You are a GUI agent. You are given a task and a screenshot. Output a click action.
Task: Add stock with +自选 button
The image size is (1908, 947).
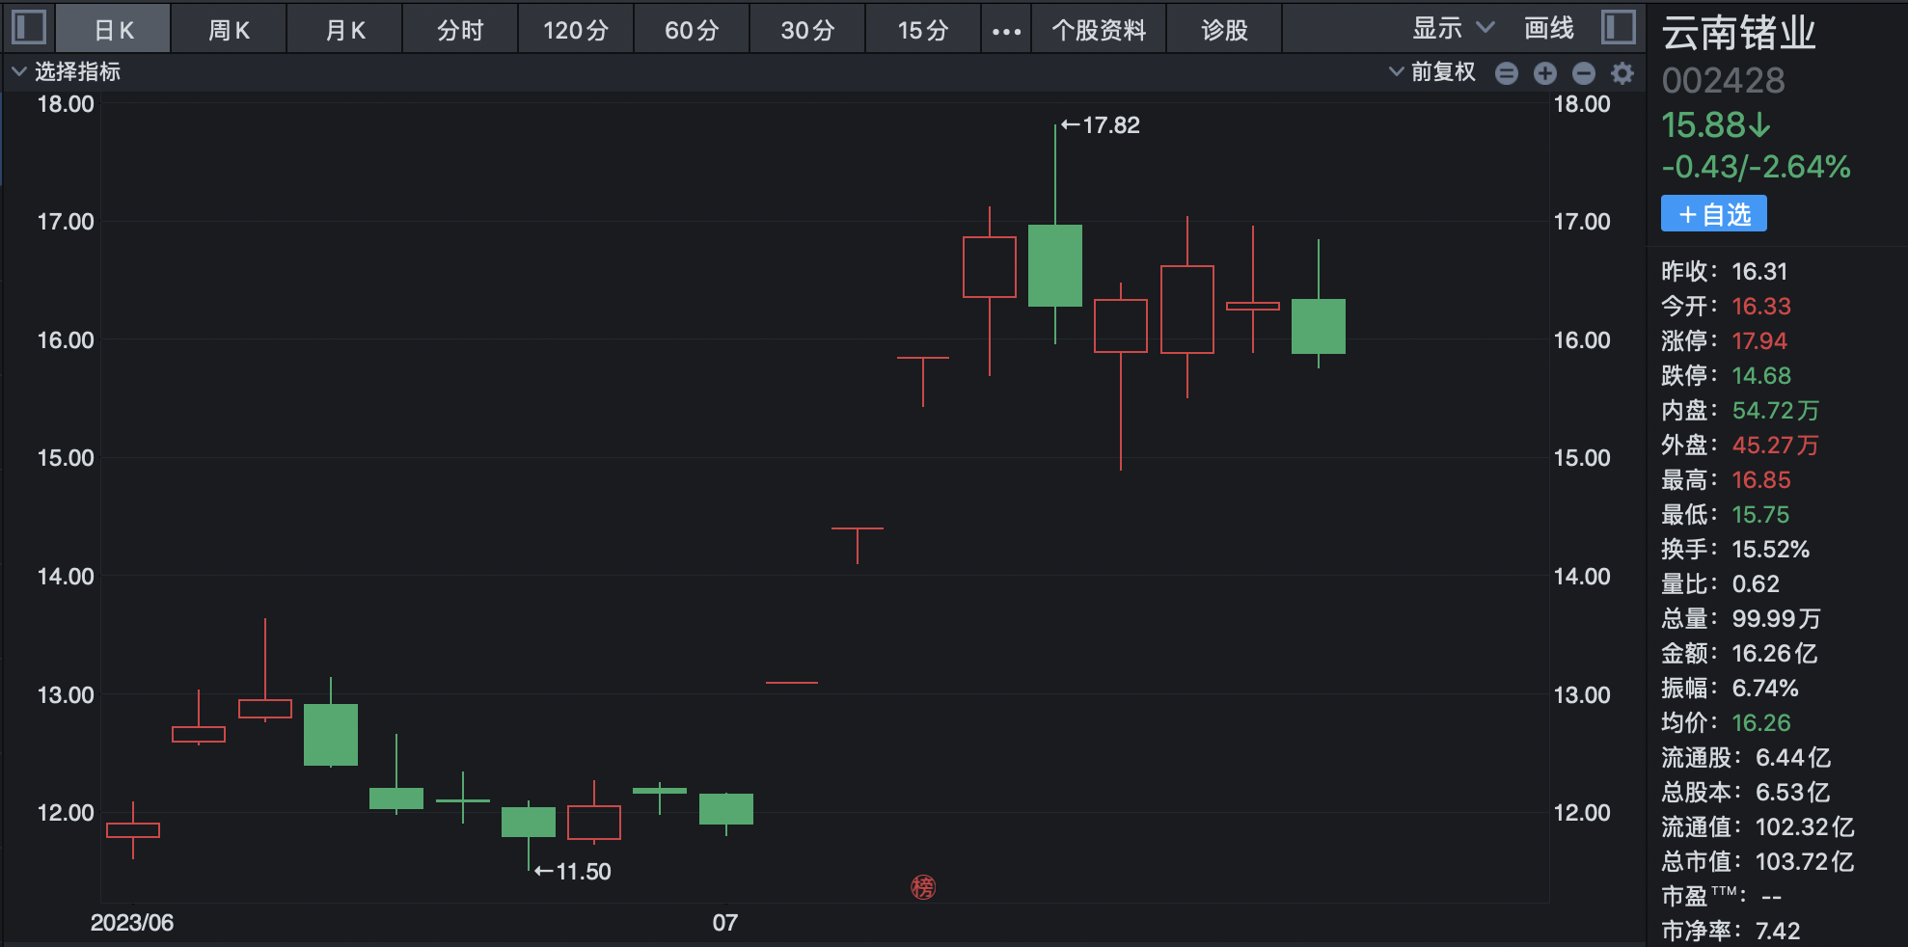pos(1713,214)
